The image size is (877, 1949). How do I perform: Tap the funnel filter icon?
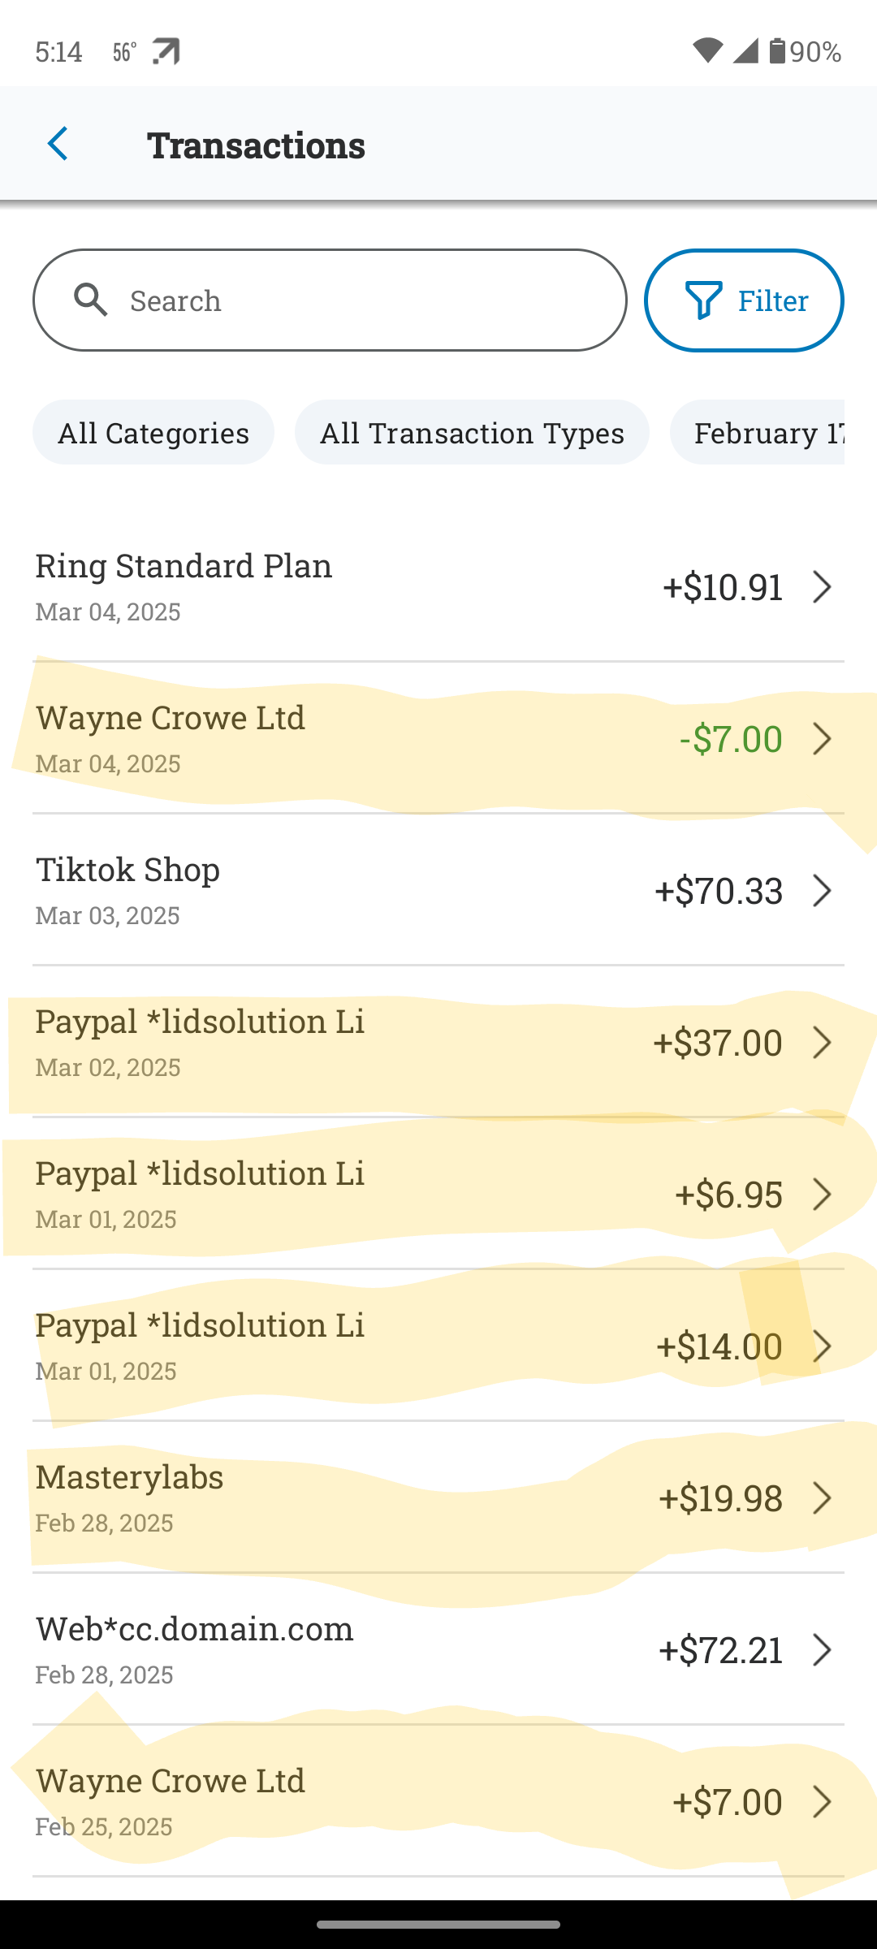click(704, 300)
